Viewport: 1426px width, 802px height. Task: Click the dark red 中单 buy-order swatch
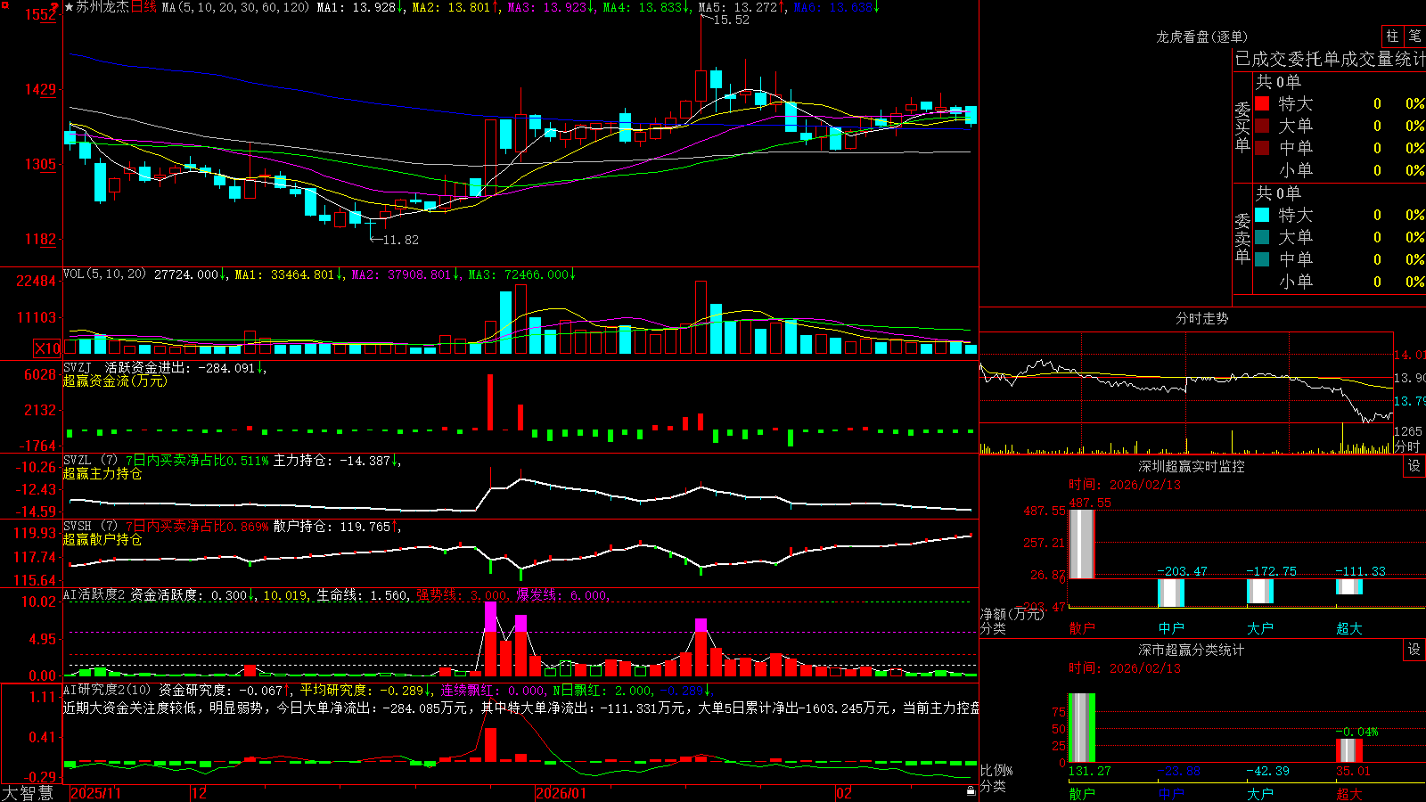coord(1262,148)
